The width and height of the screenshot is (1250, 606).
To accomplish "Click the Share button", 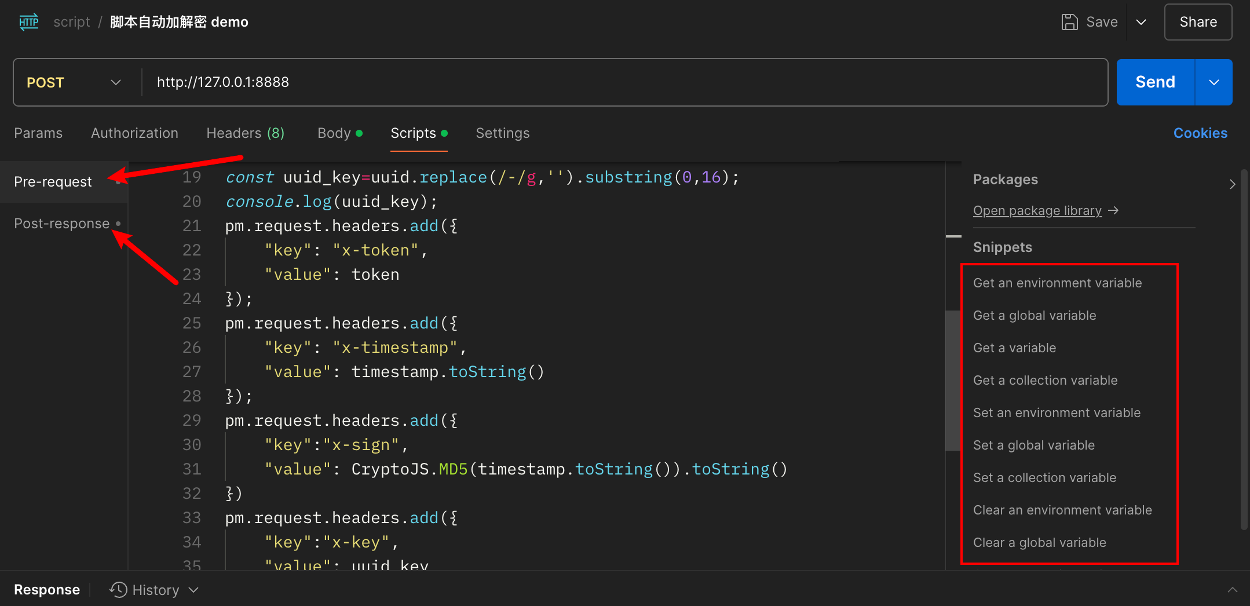I will click(x=1198, y=22).
